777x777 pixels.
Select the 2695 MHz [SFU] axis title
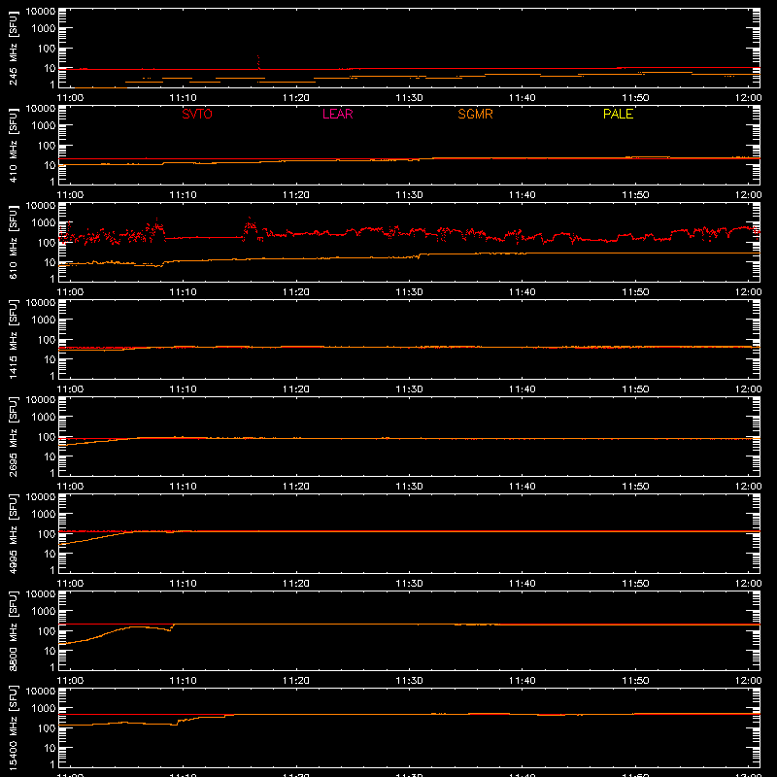(x=13, y=436)
